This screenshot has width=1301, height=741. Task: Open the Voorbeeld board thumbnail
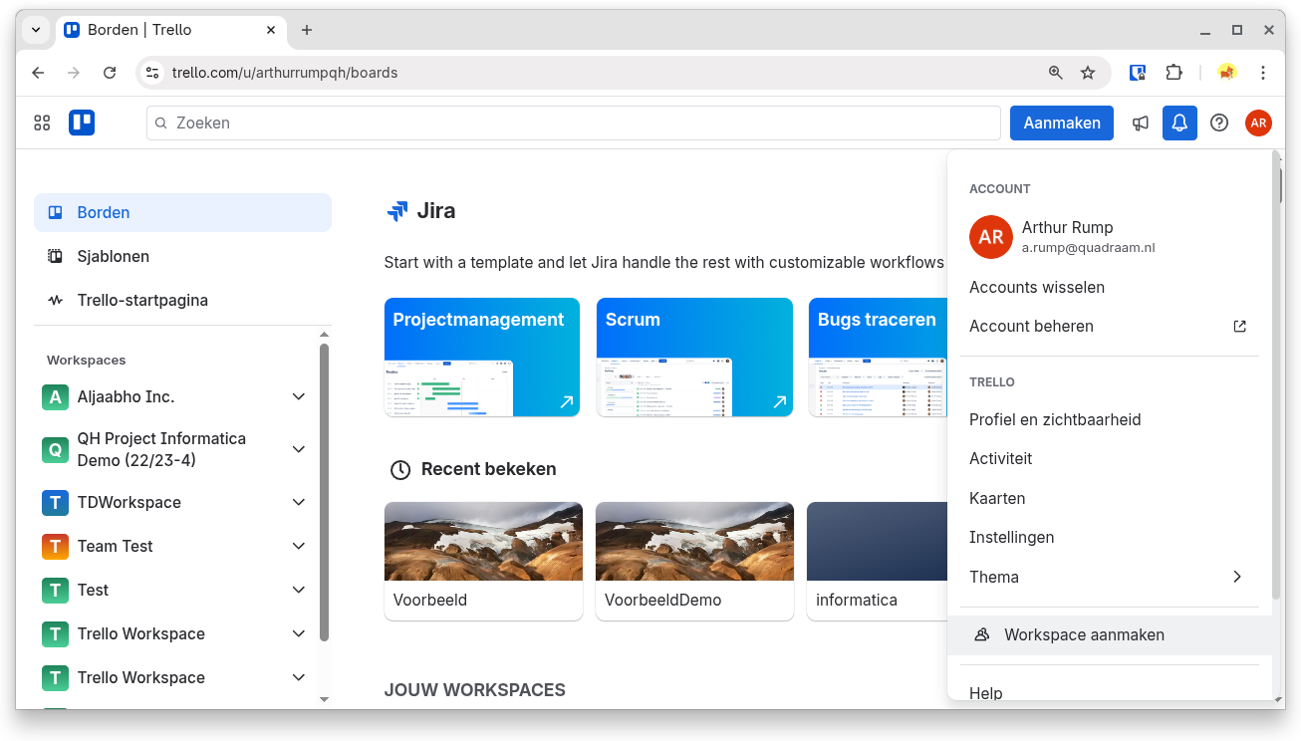[x=483, y=541]
